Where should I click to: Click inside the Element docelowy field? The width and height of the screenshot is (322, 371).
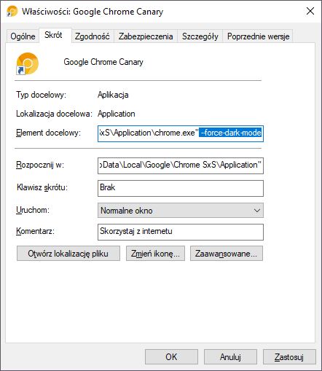tap(181, 133)
